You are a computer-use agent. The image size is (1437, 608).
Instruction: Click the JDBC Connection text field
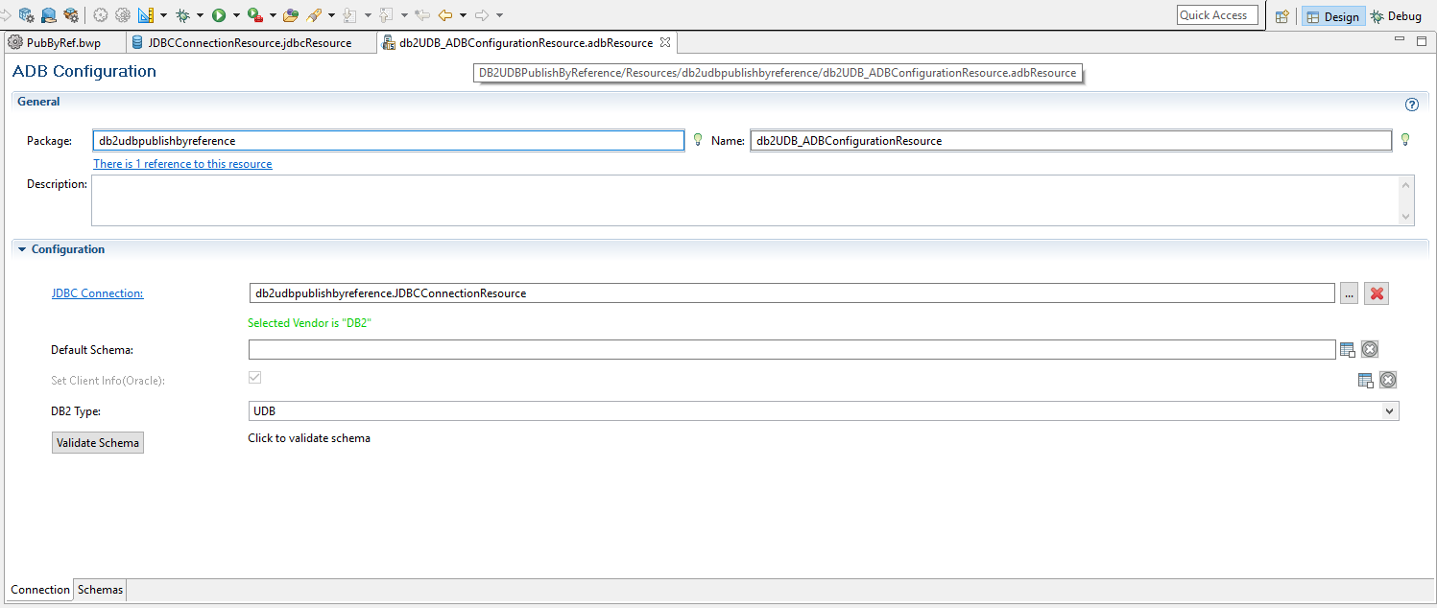(792, 293)
